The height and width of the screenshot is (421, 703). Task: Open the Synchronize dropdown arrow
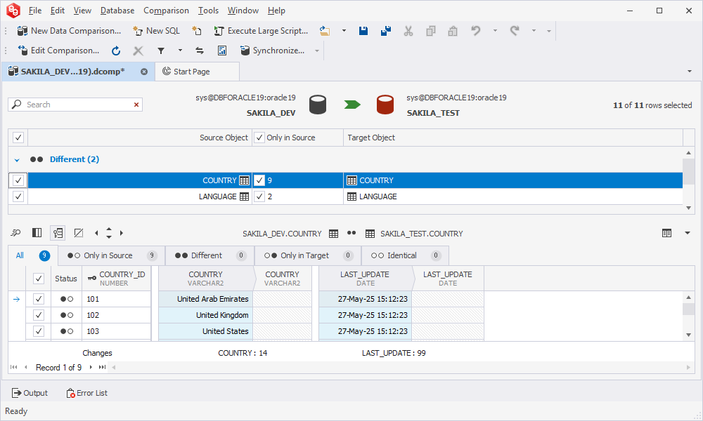317,51
